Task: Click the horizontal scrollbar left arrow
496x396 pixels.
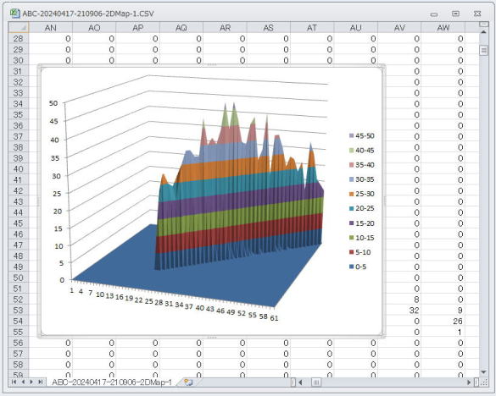Action: [300, 382]
